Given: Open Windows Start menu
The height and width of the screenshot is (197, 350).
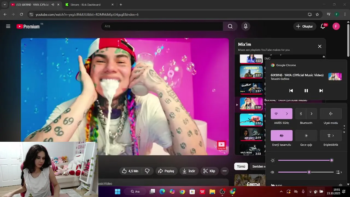Looking at the screenshot, I should point(118,192).
